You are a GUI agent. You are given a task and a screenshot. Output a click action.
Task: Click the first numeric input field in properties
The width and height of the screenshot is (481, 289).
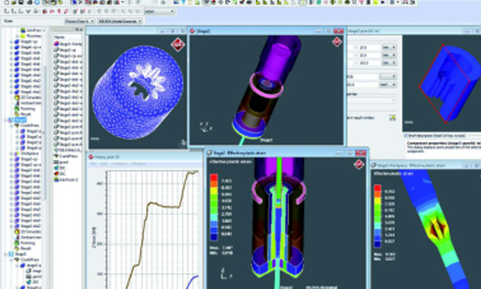click(x=369, y=48)
